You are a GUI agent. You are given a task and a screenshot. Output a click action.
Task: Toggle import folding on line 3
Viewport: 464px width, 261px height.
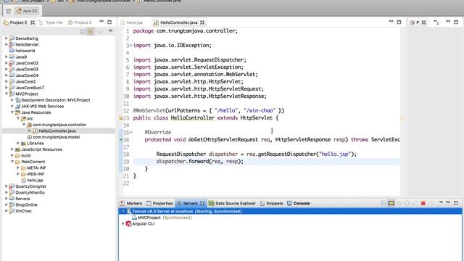point(130,45)
